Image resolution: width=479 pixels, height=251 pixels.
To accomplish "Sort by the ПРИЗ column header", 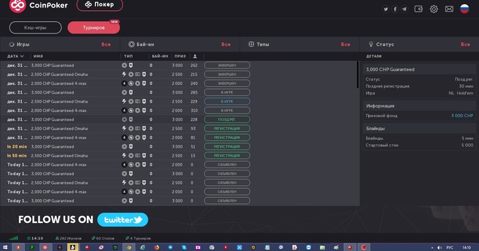I will [180, 56].
